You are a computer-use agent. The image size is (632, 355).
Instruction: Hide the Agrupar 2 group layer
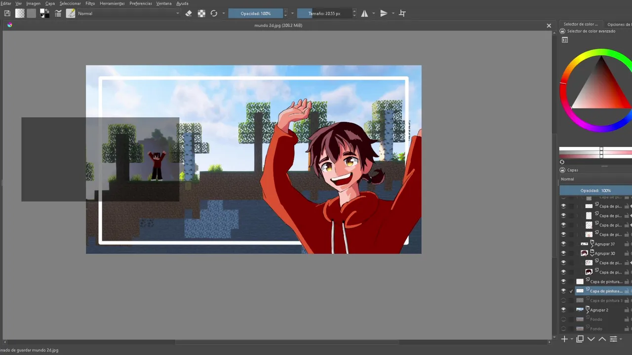click(x=563, y=310)
